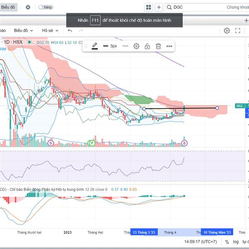Open chart settings gear icon
The height and width of the screenshot is (249, 249).
(227, 31)
